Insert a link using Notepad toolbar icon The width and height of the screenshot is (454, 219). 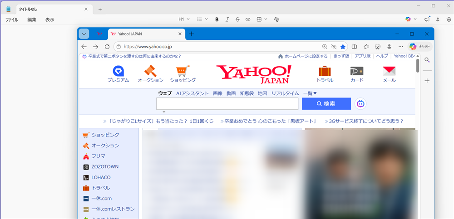point(248,19)
